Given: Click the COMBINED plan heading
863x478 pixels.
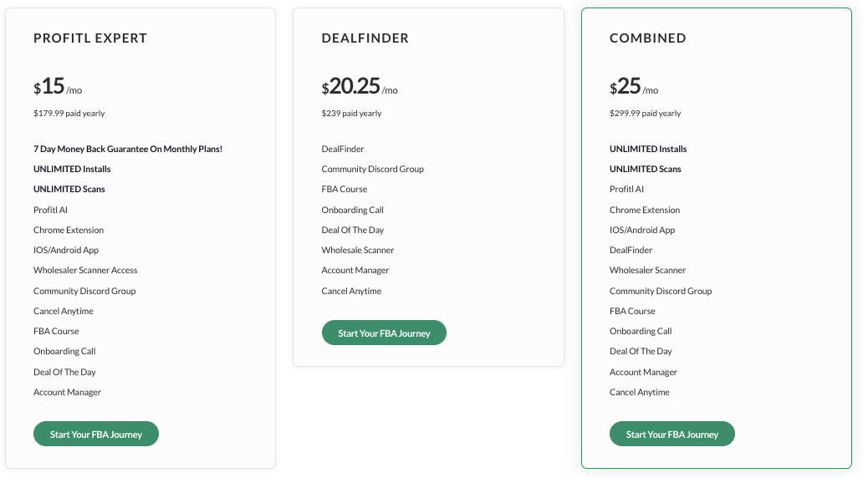Looking at the screenshot, I should (648, 38).
